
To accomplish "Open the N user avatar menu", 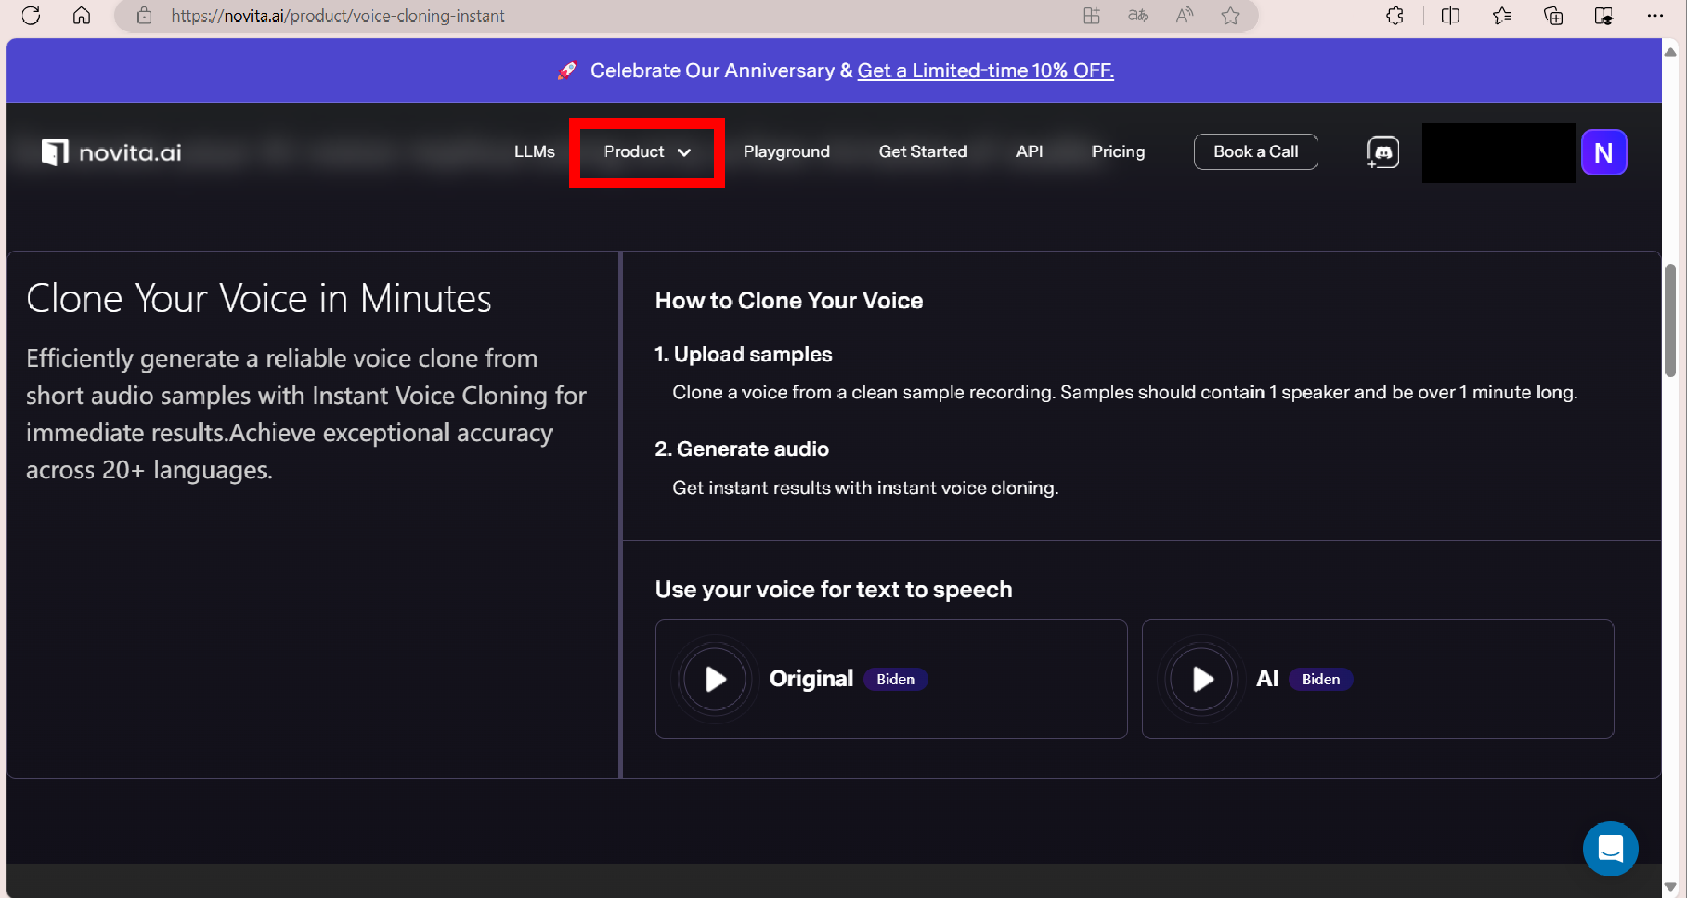I will pos(1603,152).
